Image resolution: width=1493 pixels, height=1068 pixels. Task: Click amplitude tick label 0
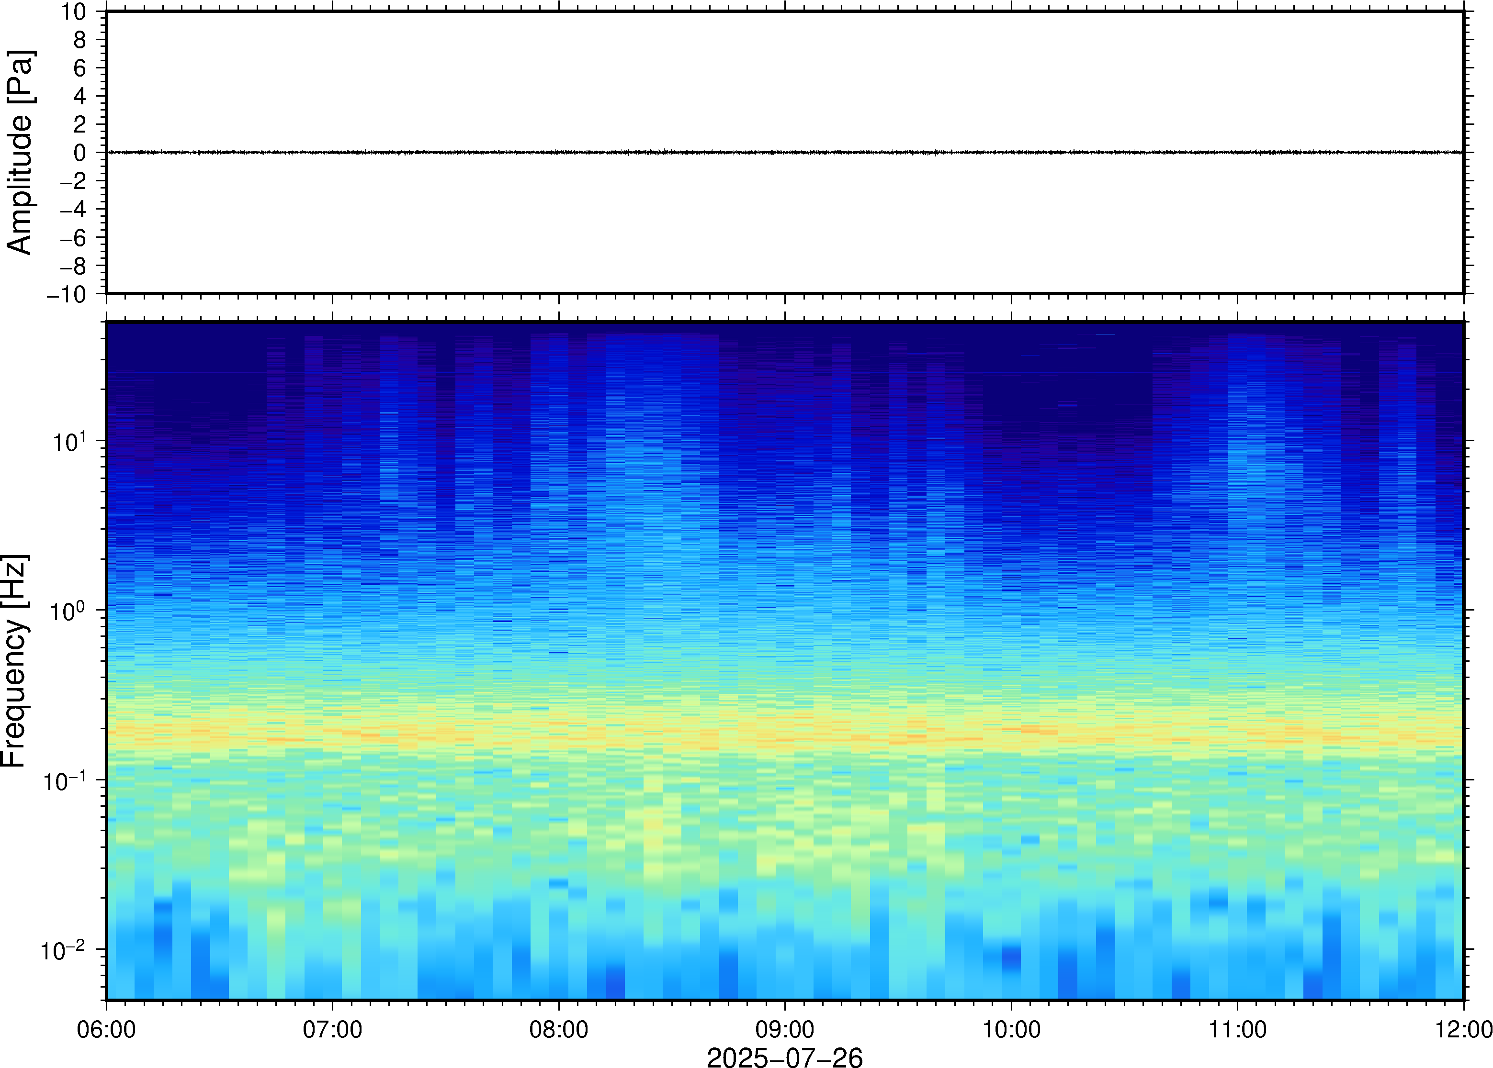tap(80, 153)
